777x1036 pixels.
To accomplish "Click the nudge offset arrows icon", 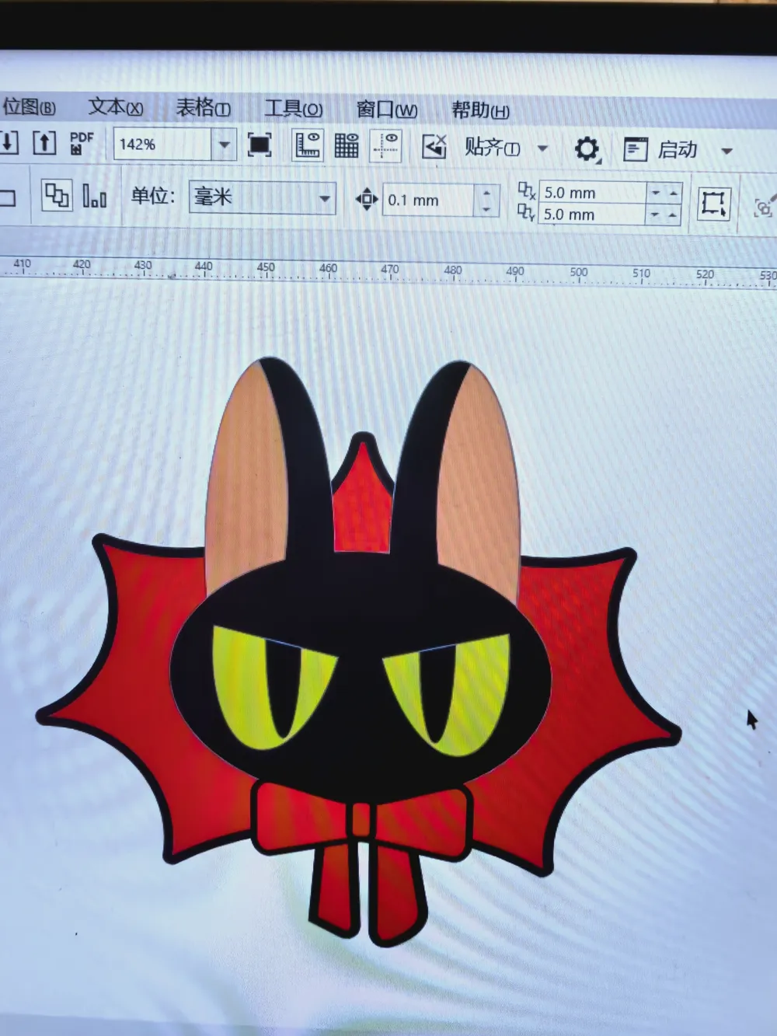I will pos(367,200).
